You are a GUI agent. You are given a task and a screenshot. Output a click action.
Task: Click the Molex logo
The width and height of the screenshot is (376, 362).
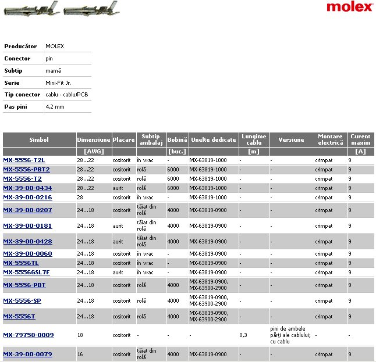[349, 7]
